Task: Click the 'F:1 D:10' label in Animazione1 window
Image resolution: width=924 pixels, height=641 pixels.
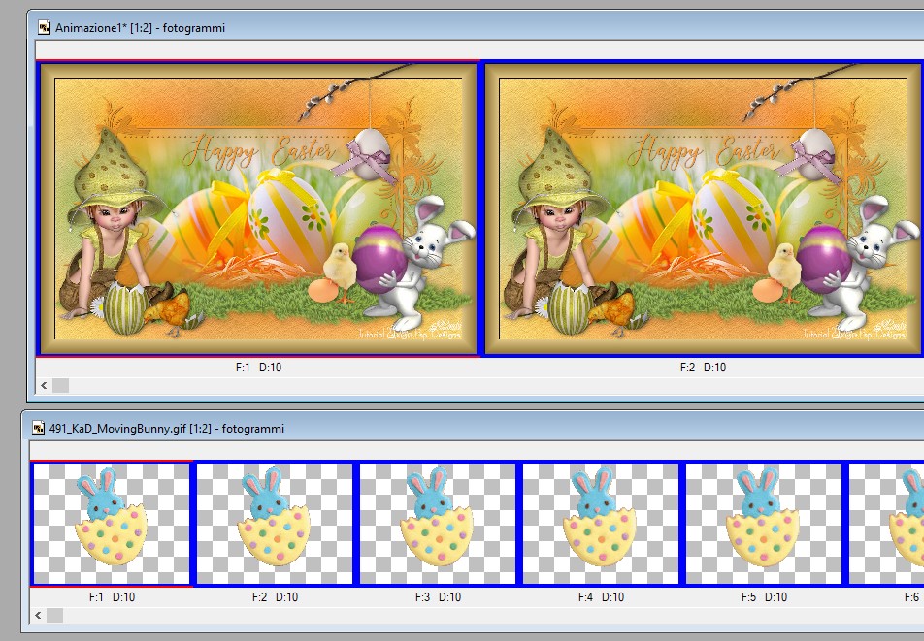Action: click(x=258, y=368)
